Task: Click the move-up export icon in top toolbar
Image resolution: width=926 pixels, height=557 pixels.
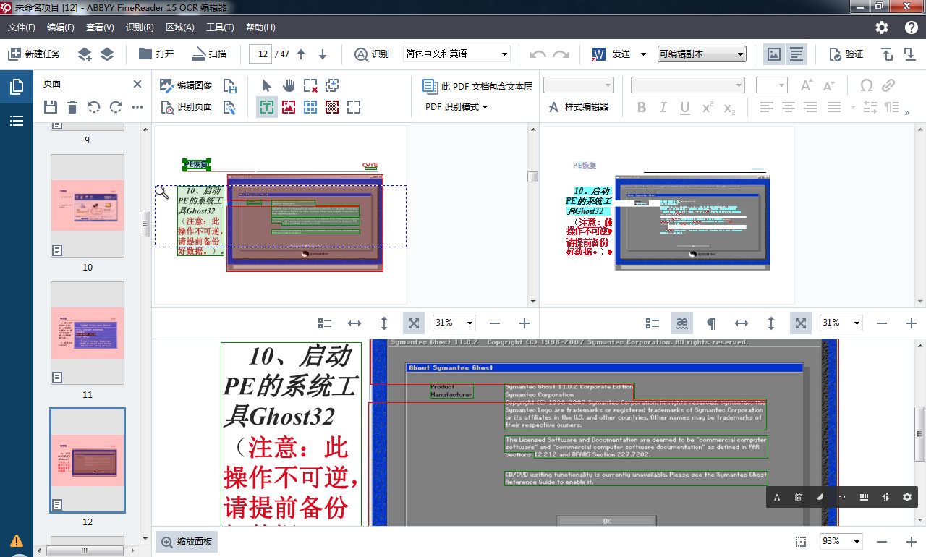Action: point(887,54)
